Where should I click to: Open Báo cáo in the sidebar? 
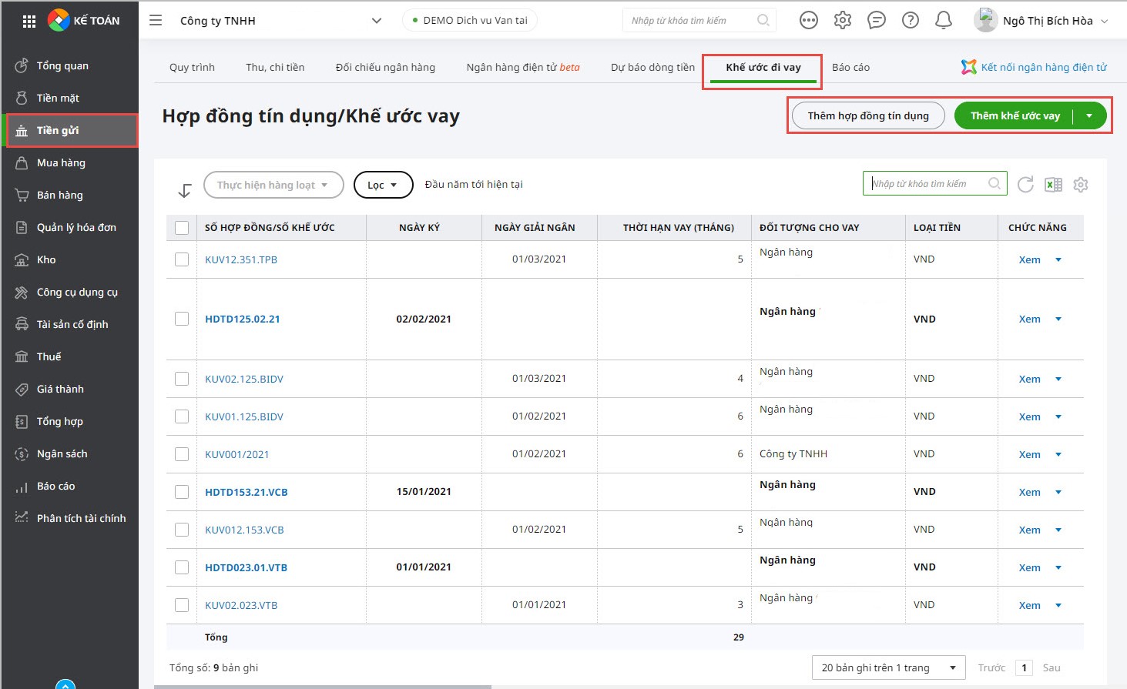click(x=55, y=486)
